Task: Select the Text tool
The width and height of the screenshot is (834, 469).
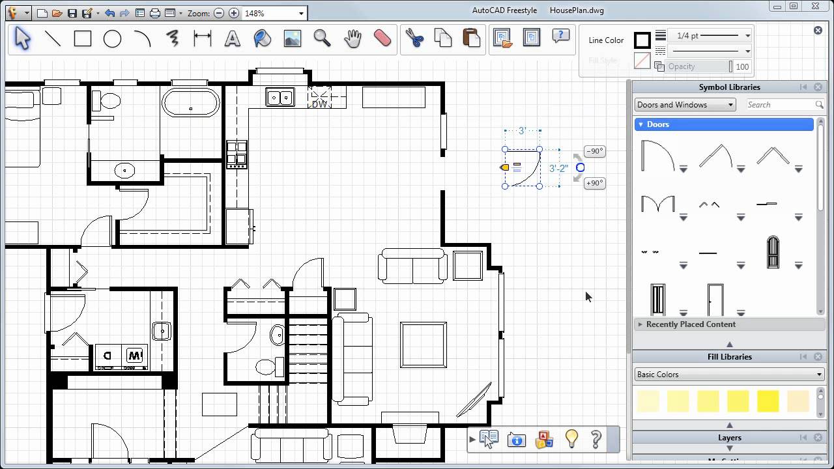Action: pos(232,38)
